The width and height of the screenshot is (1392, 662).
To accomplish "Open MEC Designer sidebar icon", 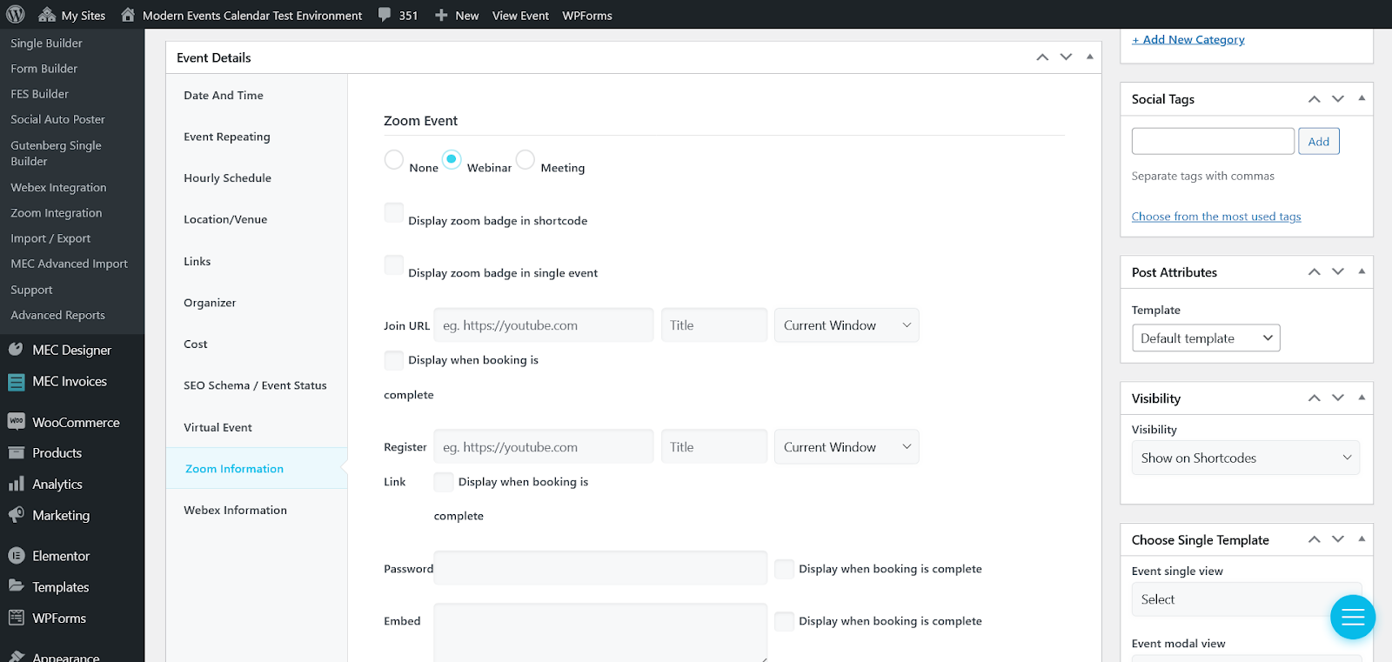I will click(16, 350).
